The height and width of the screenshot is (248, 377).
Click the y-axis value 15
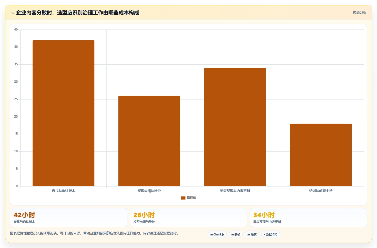(x=16, y=134)
